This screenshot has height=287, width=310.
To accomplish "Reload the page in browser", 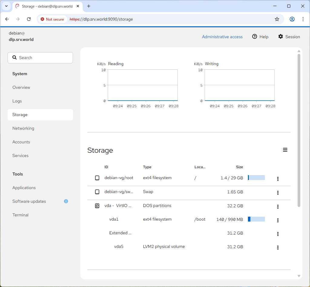I will [x=29, y=19].
